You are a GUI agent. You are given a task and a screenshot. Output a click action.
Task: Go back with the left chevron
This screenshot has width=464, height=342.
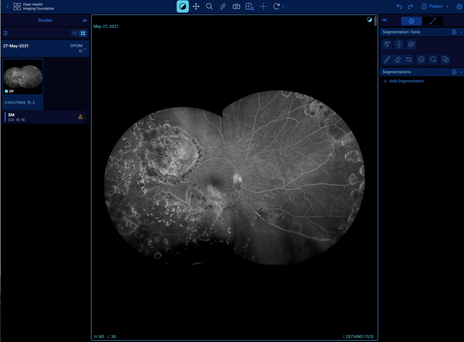point(7,6)
